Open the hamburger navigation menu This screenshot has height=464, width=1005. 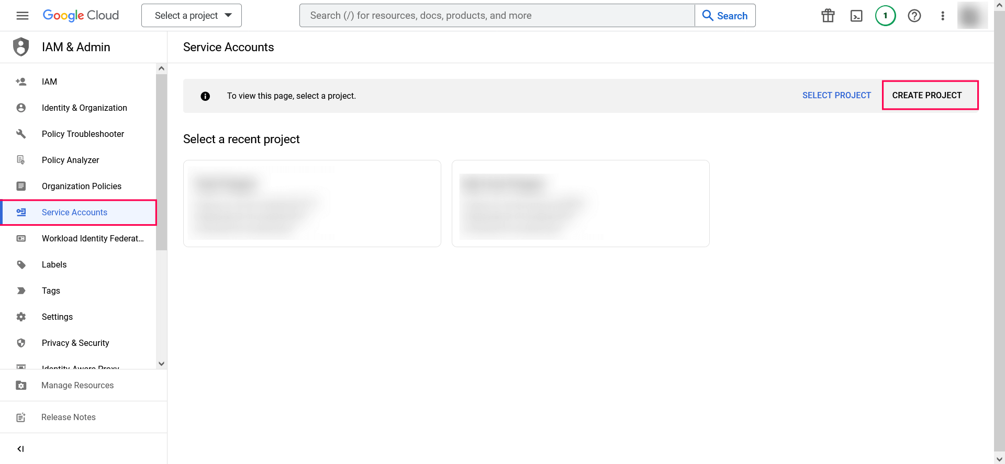coord(23,16)
